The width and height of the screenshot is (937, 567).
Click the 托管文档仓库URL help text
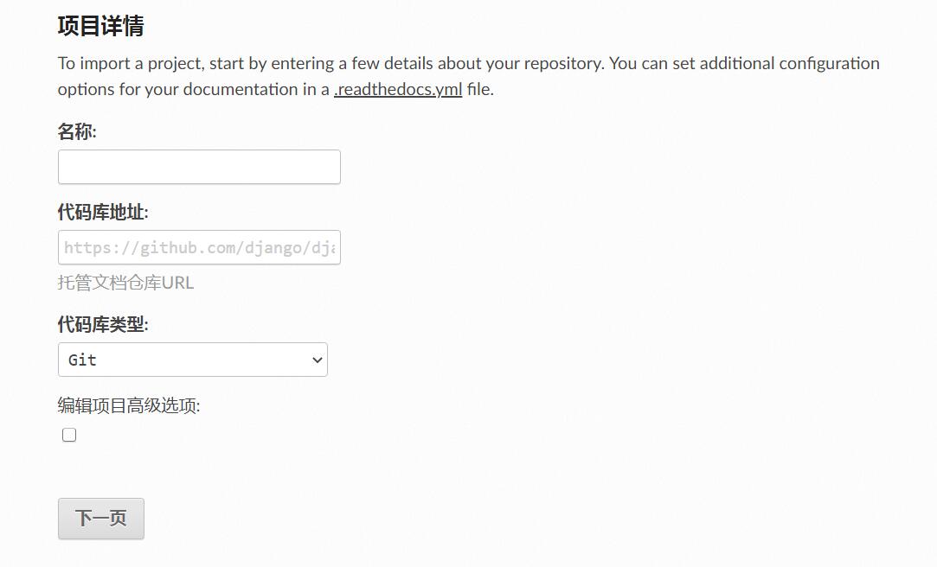tap(125, 283)
